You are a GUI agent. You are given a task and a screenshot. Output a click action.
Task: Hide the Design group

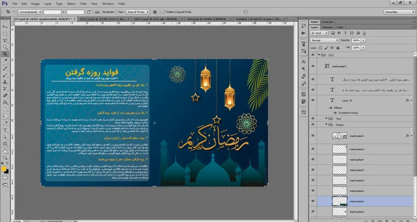coord(313,125)
